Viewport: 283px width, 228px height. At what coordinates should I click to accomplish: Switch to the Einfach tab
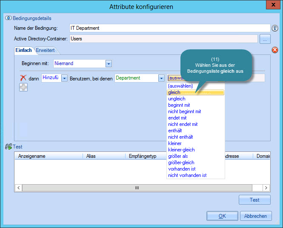coord(24,50)
